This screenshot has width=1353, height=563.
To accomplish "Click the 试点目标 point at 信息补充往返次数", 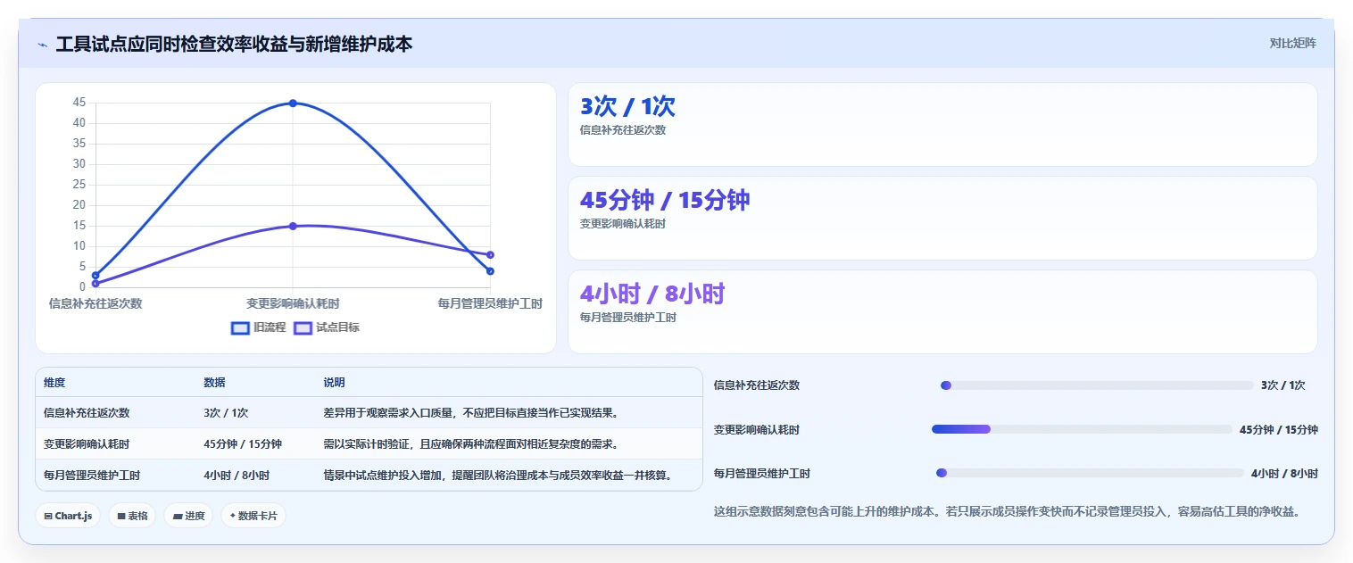I will click(95, 284).
